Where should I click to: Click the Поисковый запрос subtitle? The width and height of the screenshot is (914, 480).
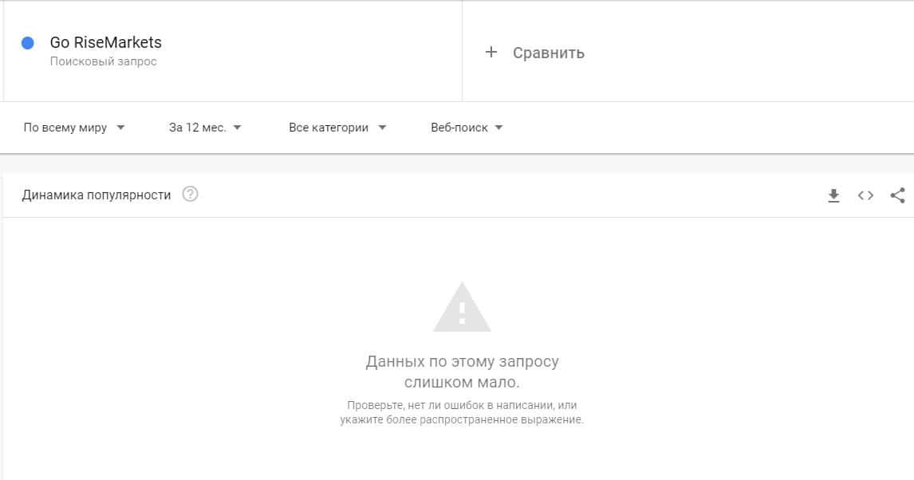click(103, 61)
